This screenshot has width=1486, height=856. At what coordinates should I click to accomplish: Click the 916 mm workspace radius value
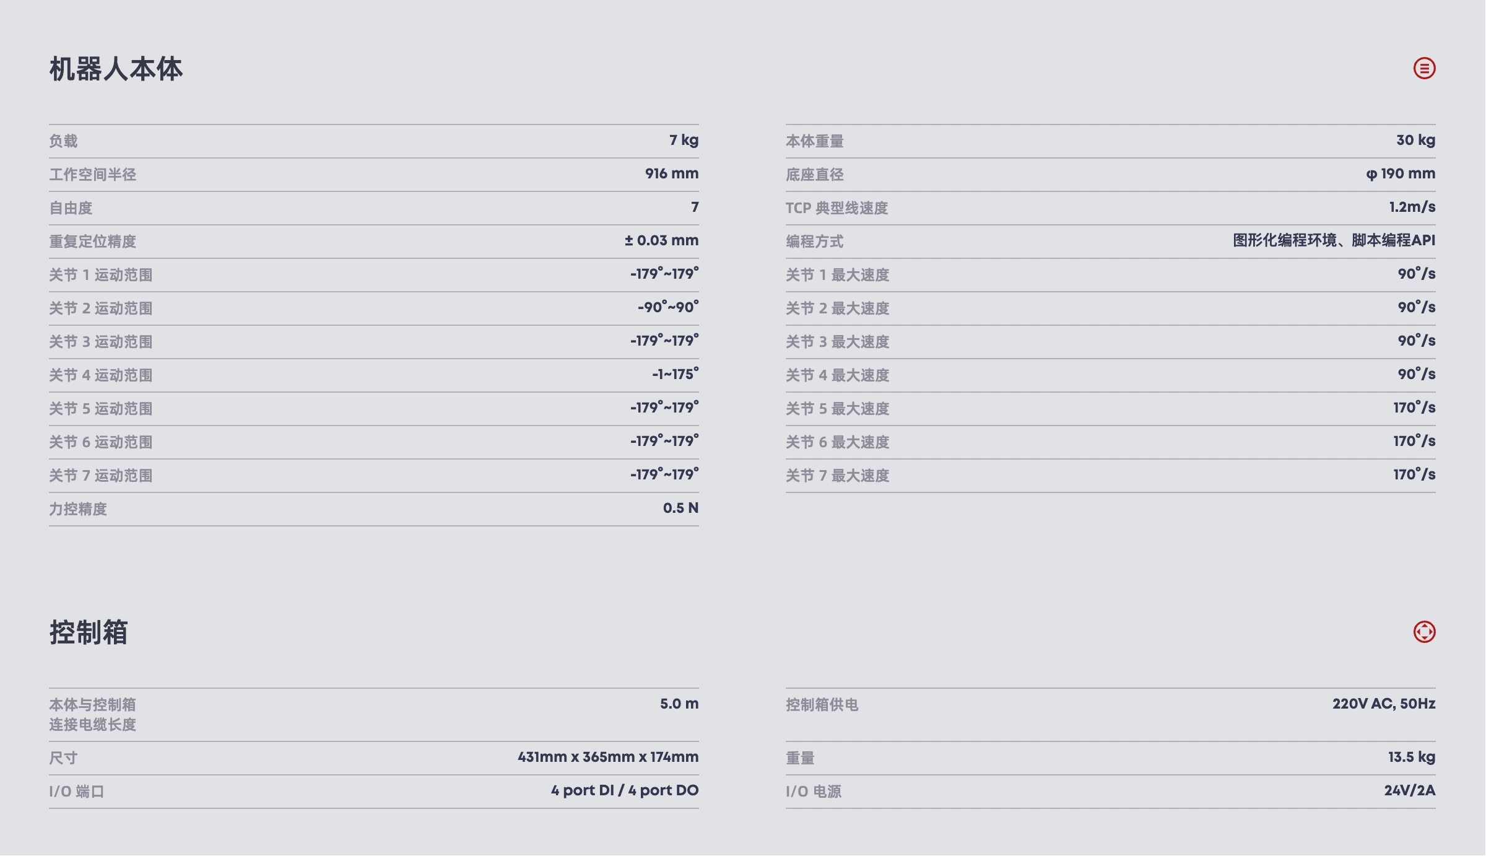[671, 173]
